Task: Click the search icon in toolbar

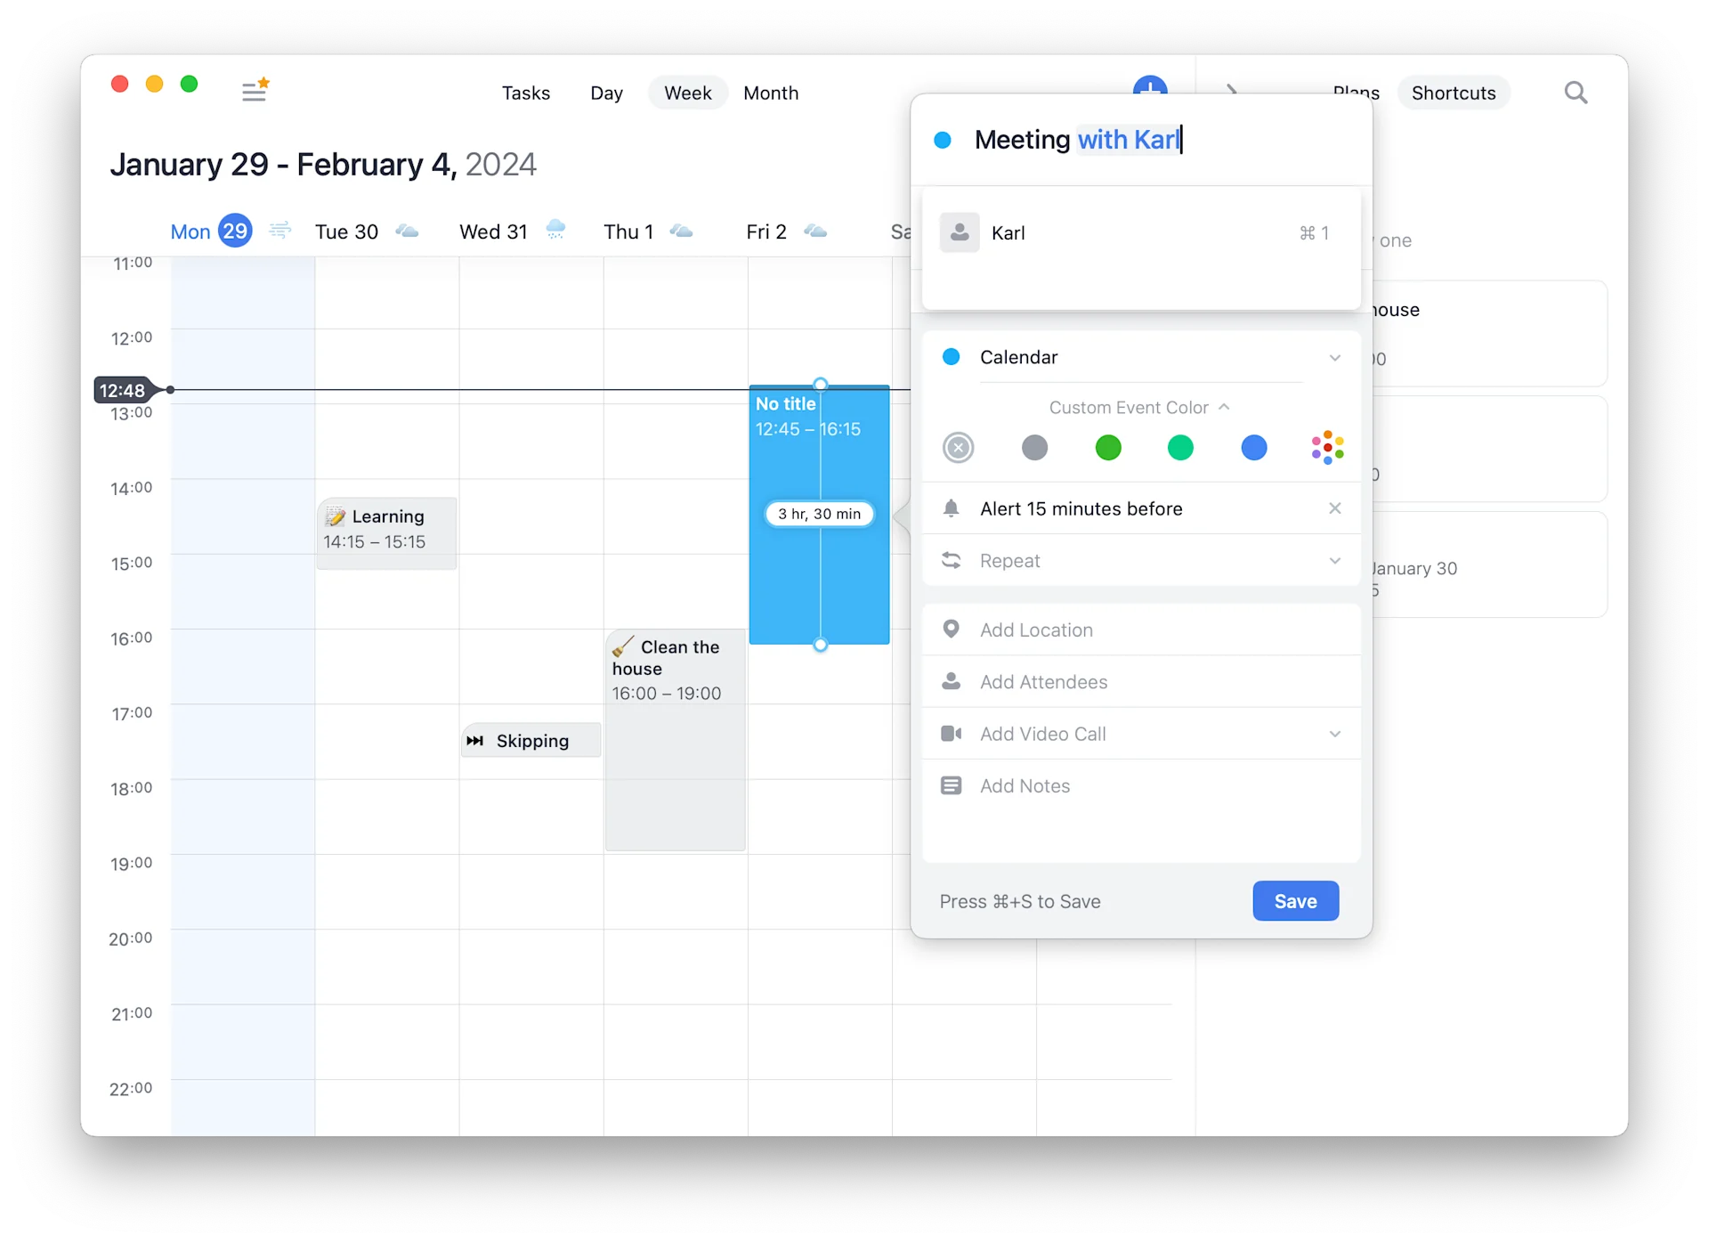Action: point(1577,92)
